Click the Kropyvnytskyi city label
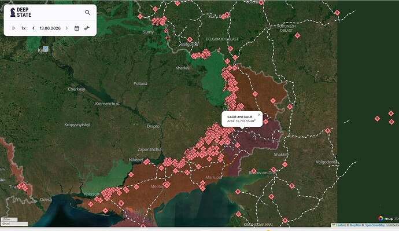This screenshot has width=399, height=231. click(x=77, y=125)
